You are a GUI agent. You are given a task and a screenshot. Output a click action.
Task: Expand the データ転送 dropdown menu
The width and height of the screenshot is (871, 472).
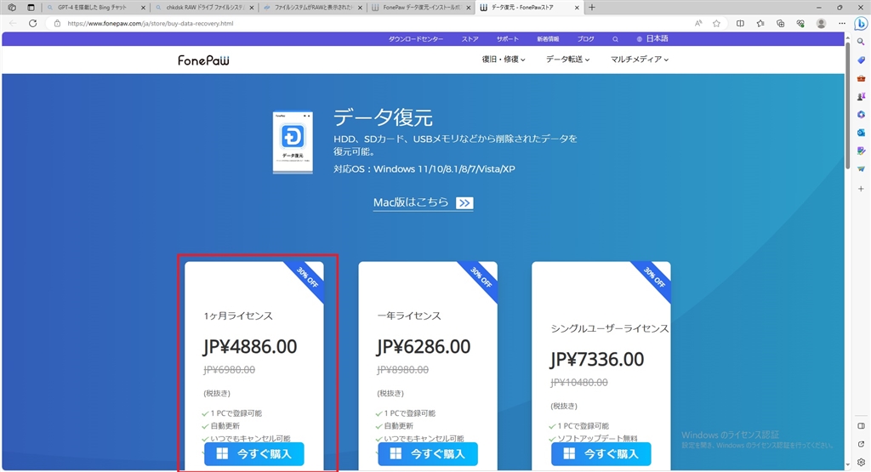pos(567,60)
